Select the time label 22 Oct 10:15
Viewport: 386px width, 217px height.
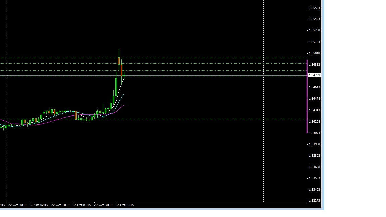coord(125,205)
